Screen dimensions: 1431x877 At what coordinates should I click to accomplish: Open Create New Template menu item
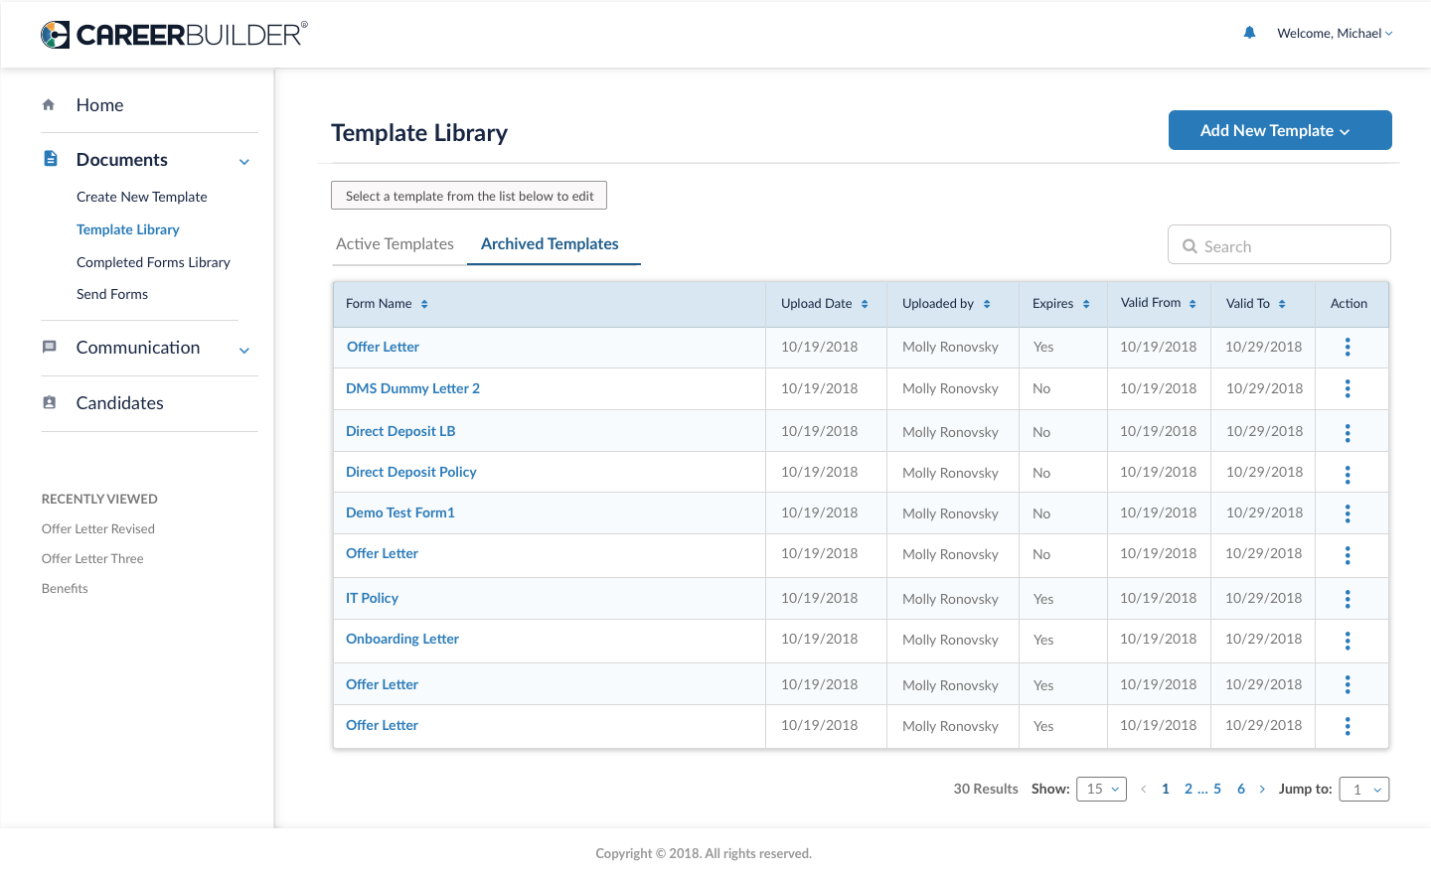[142, 197]
